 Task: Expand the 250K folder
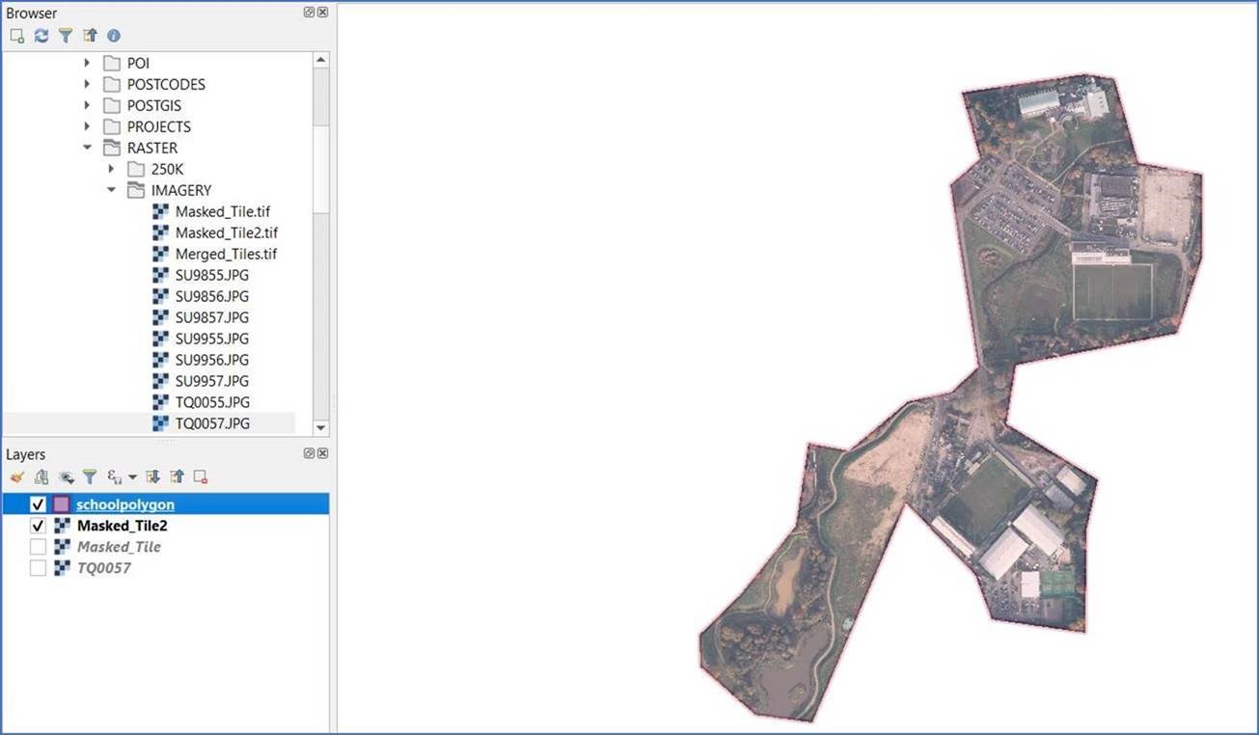click(111, 169)
